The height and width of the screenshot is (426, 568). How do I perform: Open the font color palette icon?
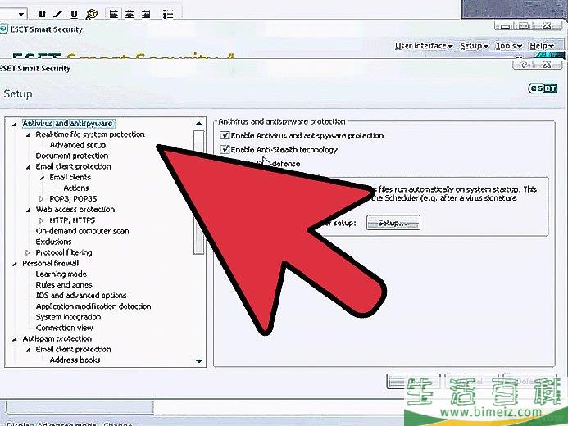pyautogui.click(x=92, y=14)
